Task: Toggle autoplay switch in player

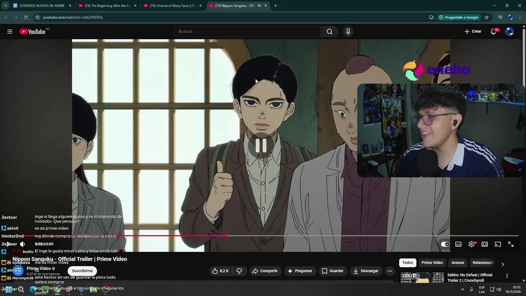Action: click(445, 244)
